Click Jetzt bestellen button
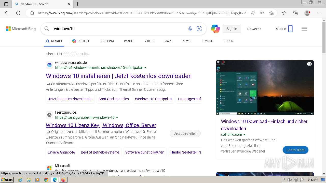This screenshot has height=183, width=326. click(185, 133)
